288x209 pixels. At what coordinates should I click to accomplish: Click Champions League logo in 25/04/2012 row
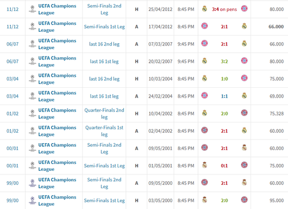pyautogui.click(x=32, y=9)
